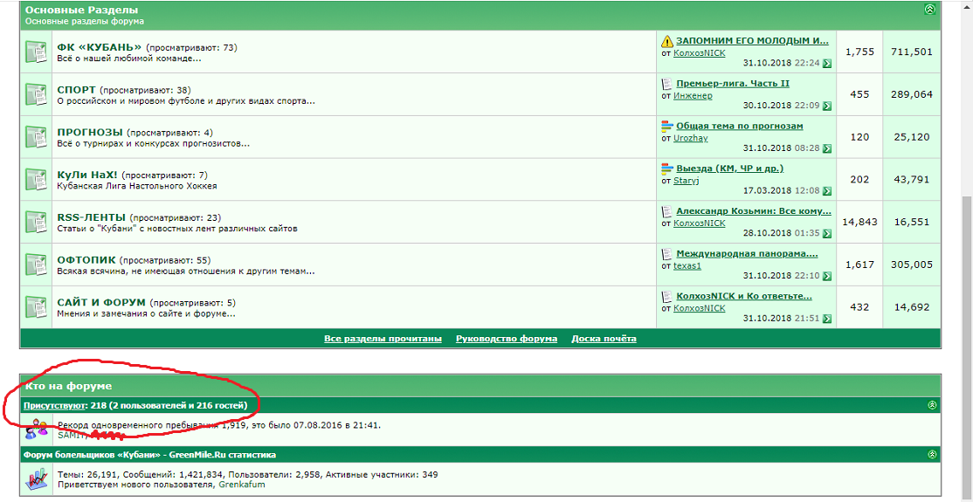View profile of user Urozhay

point(690,138)
